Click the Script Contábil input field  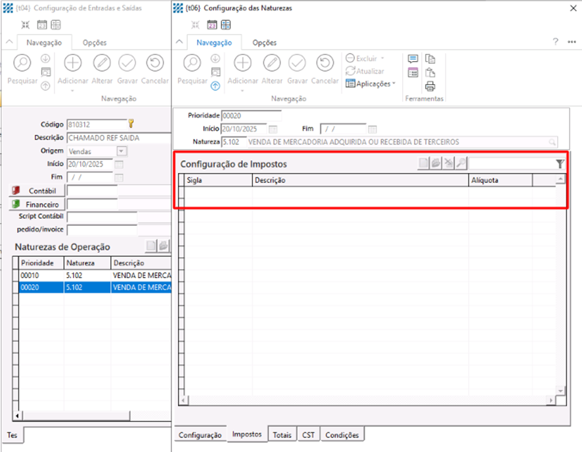click(x=102, y=216)
